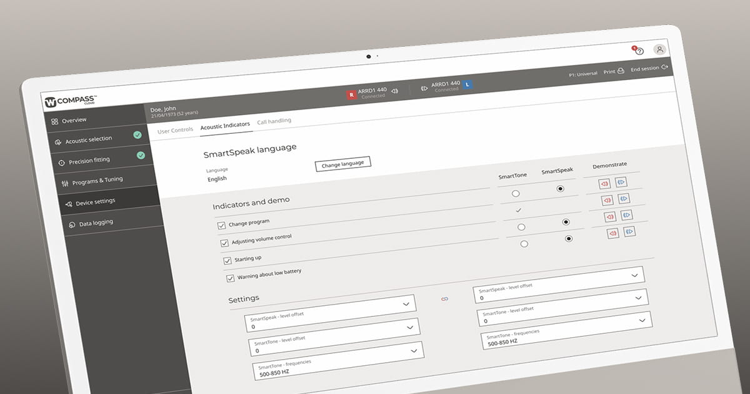Switch to the Call handling tab
Screen dimensions: 750x394
(x=274, y=121)
